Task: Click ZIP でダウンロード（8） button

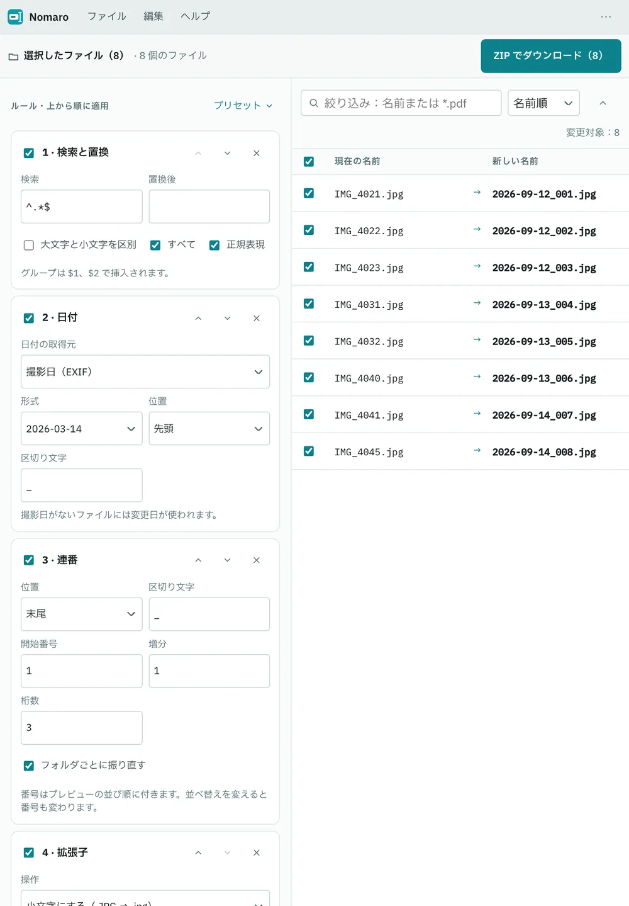Action: (x=551, y=56)
